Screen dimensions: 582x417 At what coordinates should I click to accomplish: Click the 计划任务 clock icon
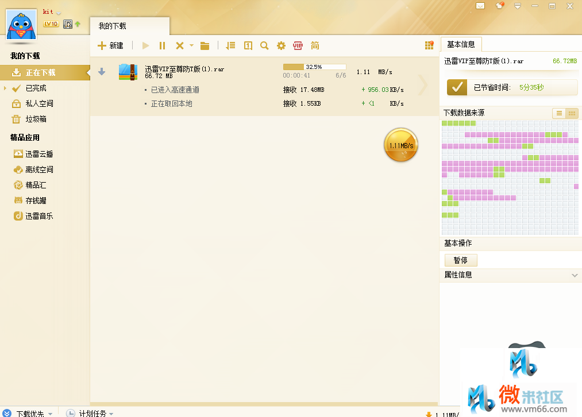coord(71,414)
